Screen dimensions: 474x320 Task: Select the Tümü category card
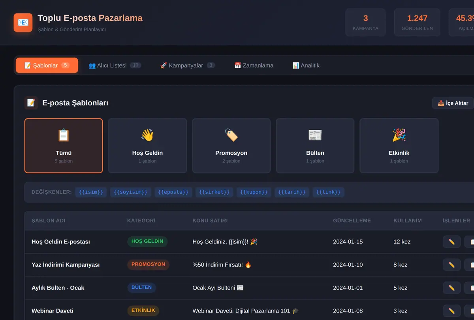[x=64, y=146]
